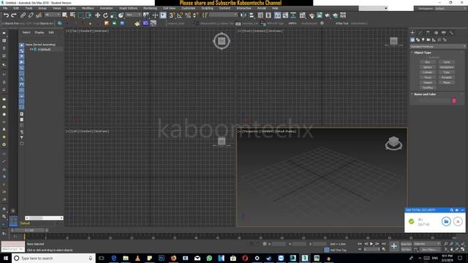Toggle the Percent Snap button

coord(188,15)
